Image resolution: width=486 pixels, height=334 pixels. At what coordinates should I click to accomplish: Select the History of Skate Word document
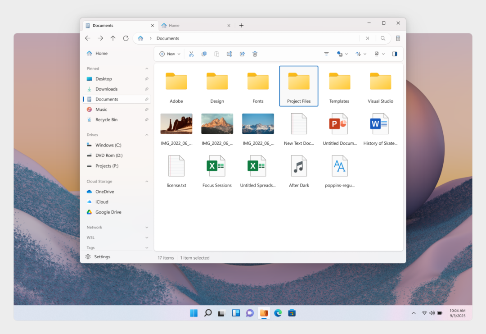tap(380, 128)
